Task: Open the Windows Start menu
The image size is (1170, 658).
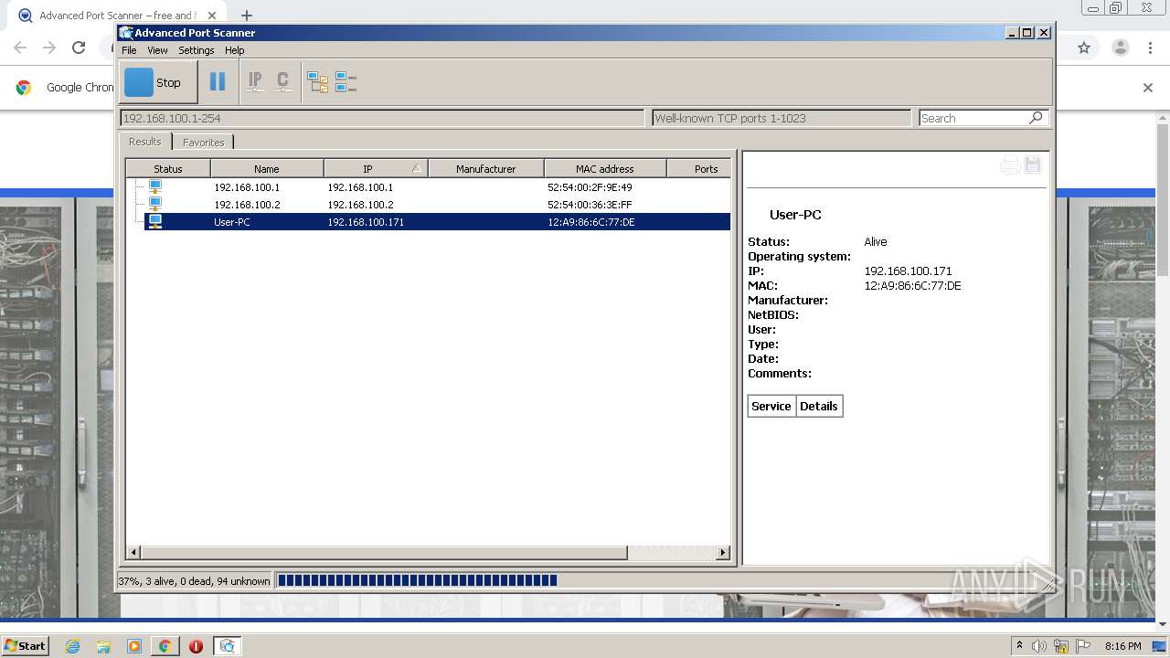Action: click(x=25, y=645)
